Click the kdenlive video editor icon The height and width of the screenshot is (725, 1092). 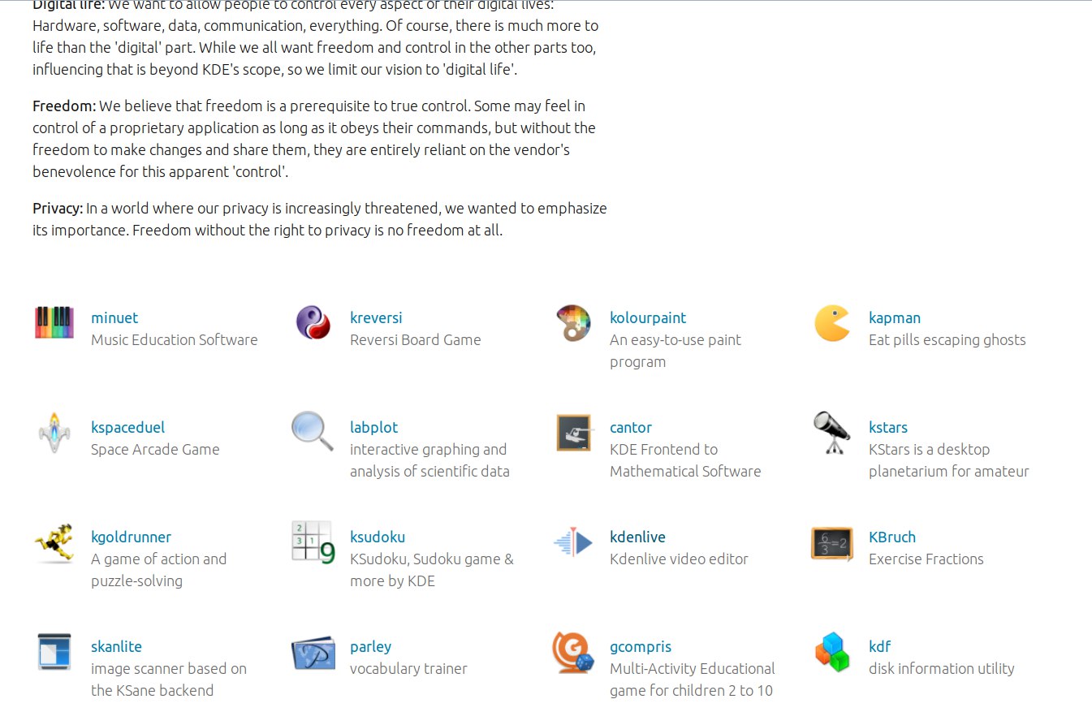pos(573,542)
